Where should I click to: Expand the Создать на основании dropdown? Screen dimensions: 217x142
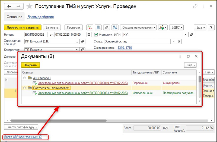(138, 27)
